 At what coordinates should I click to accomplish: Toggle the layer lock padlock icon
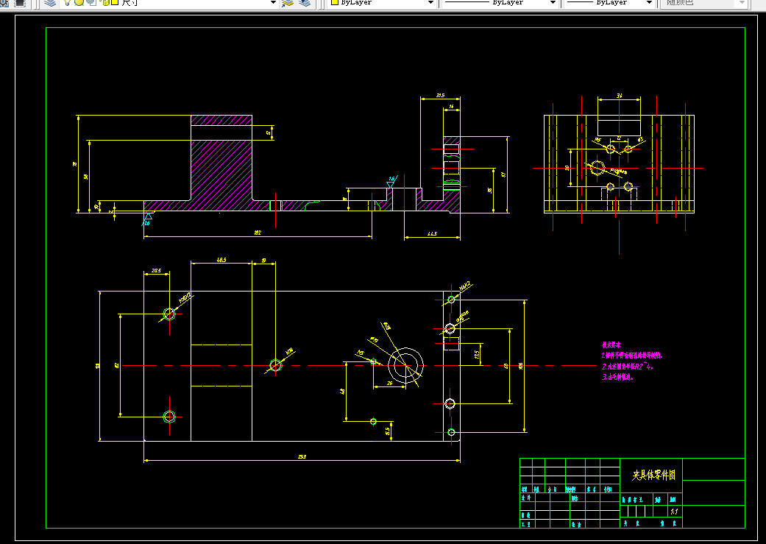click(105, 2)
